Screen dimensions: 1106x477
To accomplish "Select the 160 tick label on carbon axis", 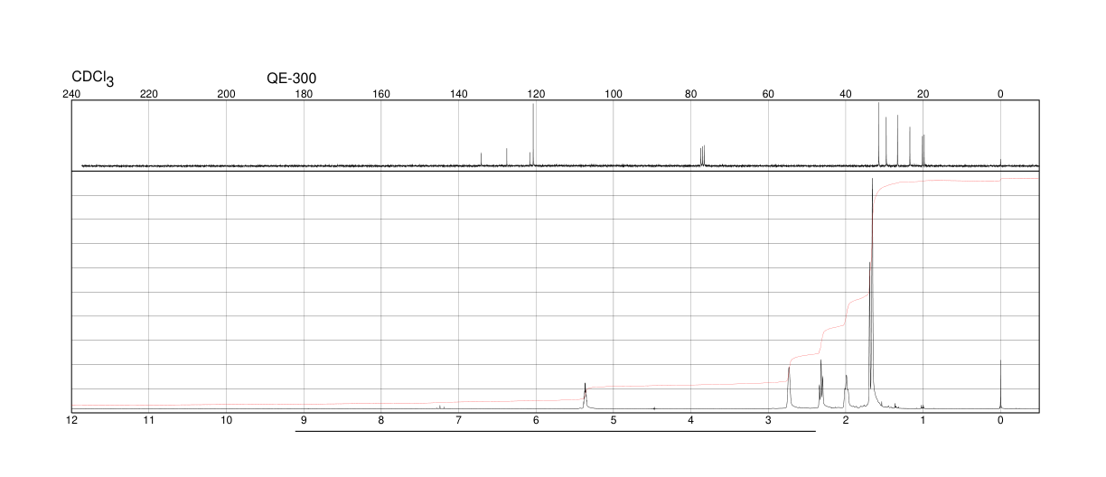I will [381, 94].
